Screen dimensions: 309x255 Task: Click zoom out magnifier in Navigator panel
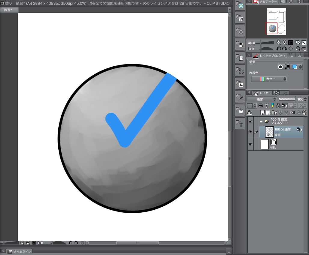point(279,43)
